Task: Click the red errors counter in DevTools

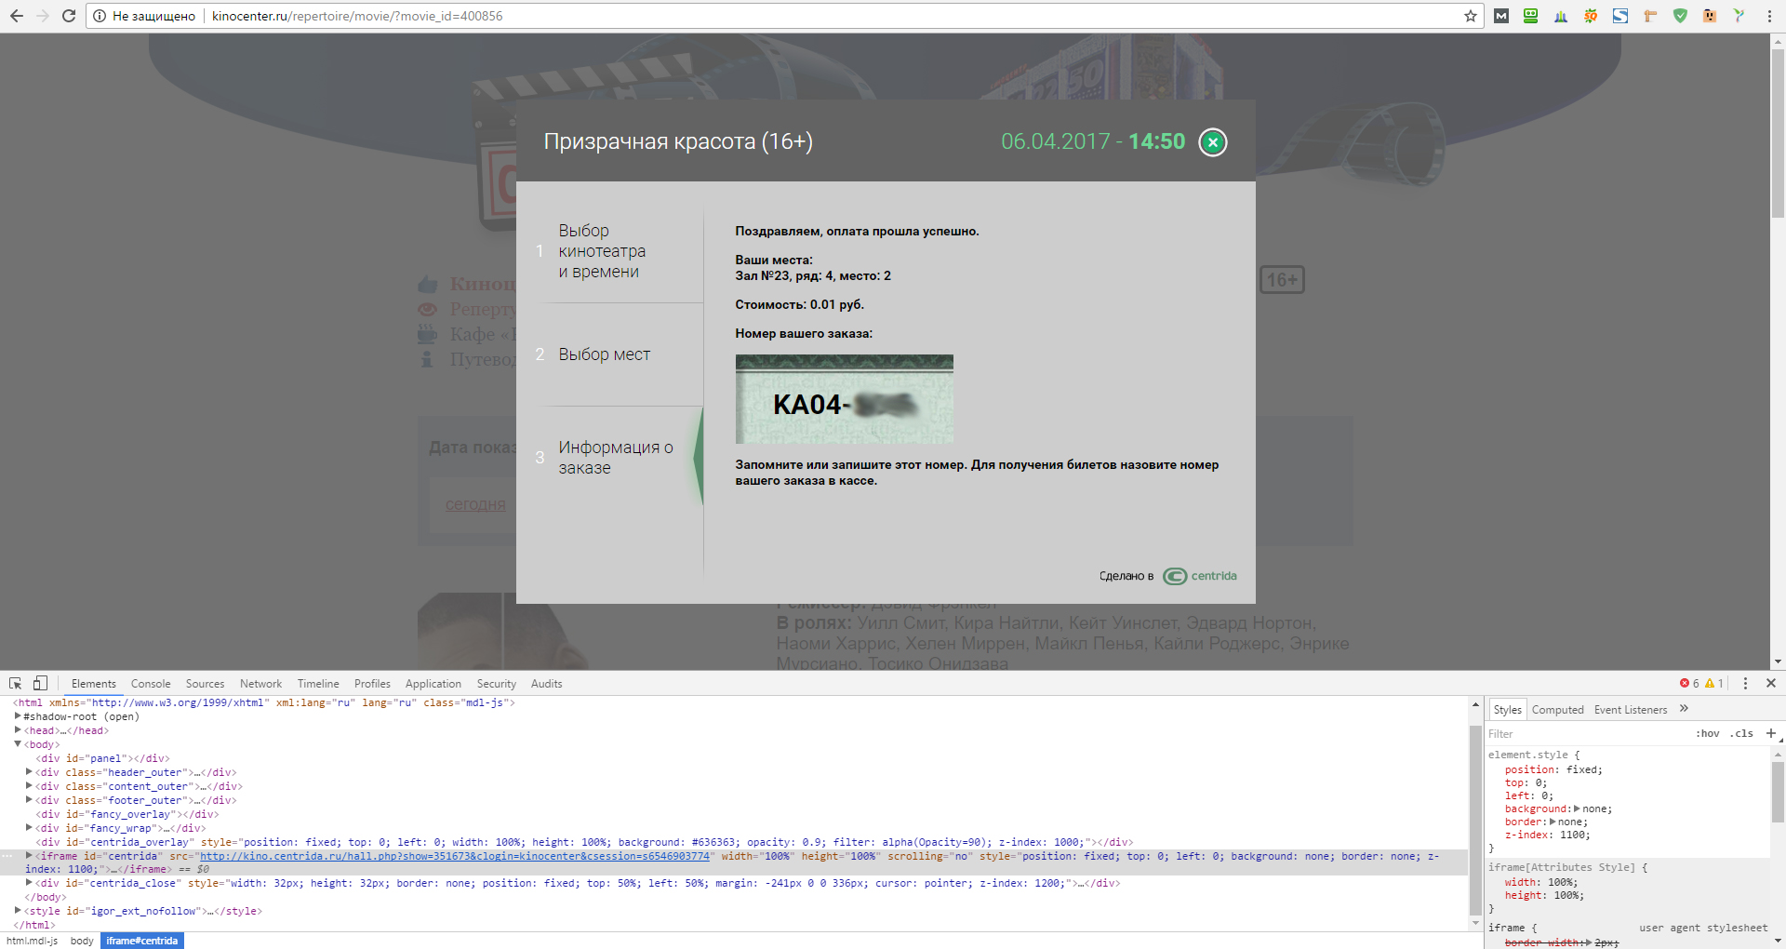Action: click(x=1689, y=683)
